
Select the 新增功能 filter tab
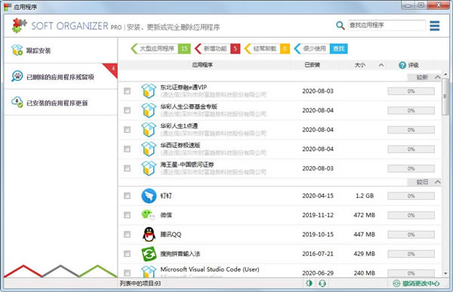click(x=217, y=48)
